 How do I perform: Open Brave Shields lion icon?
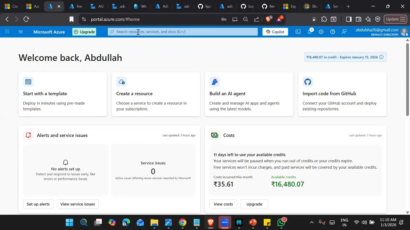pos(268,19)
